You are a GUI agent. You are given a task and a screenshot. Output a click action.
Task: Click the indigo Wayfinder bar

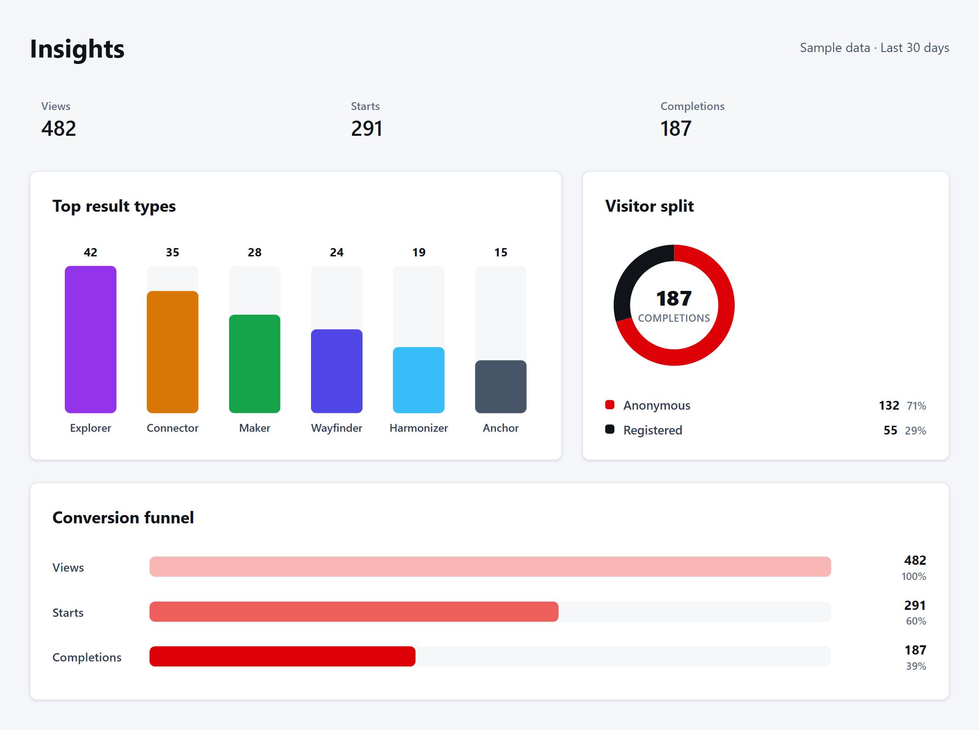click(x=337, y=371)
